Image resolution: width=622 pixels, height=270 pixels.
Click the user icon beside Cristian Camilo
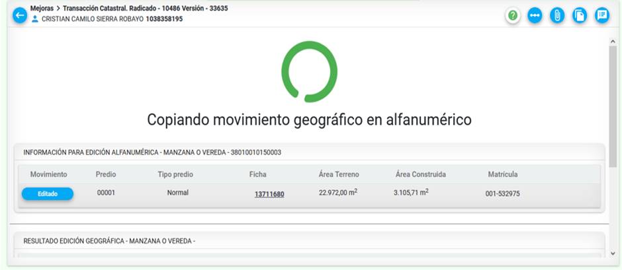[x=35, y=18]
